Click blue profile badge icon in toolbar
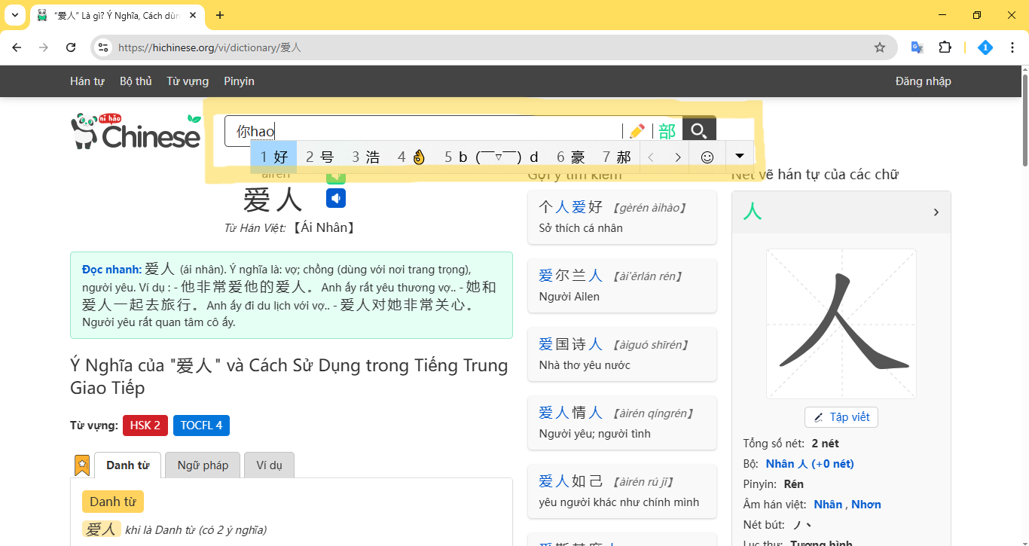This screenshot has height=546, width=1029. [985, 47]
